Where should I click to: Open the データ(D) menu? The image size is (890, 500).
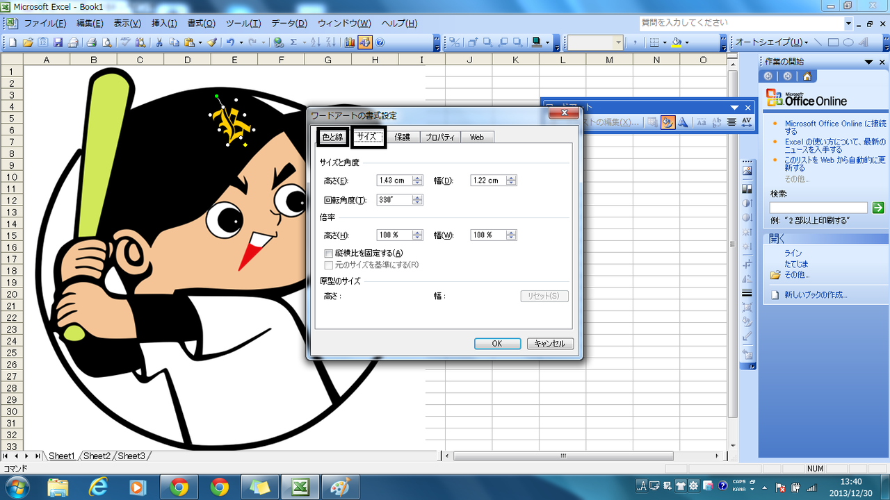[289, 23]
